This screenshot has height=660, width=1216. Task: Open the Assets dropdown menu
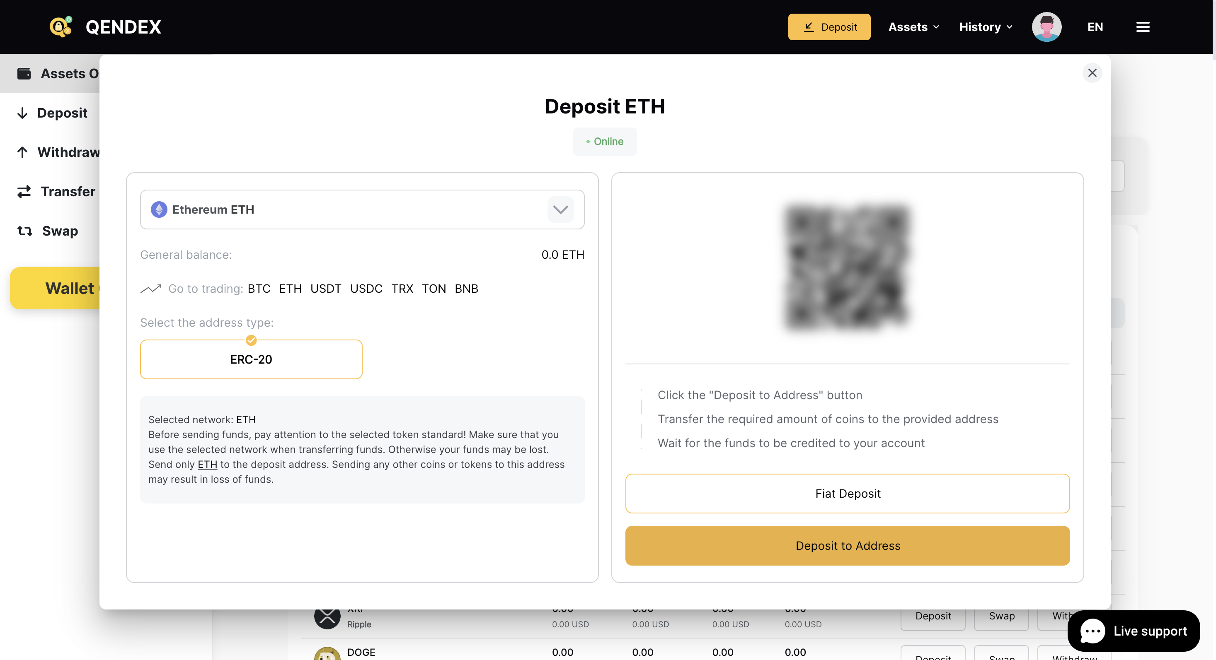(913, 27)
